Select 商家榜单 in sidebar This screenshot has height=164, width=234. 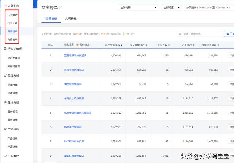(x=12, y=31)
